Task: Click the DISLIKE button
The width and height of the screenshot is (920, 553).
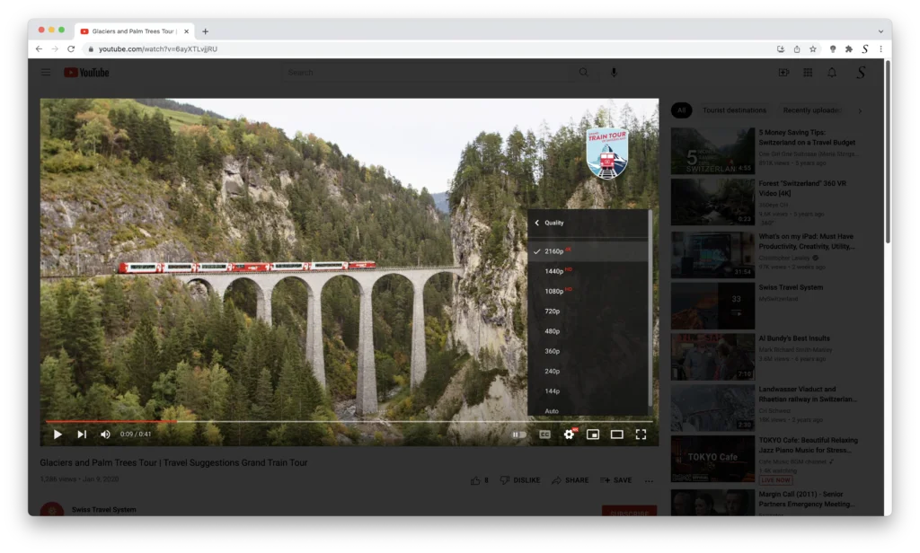Action: point(520,480)
